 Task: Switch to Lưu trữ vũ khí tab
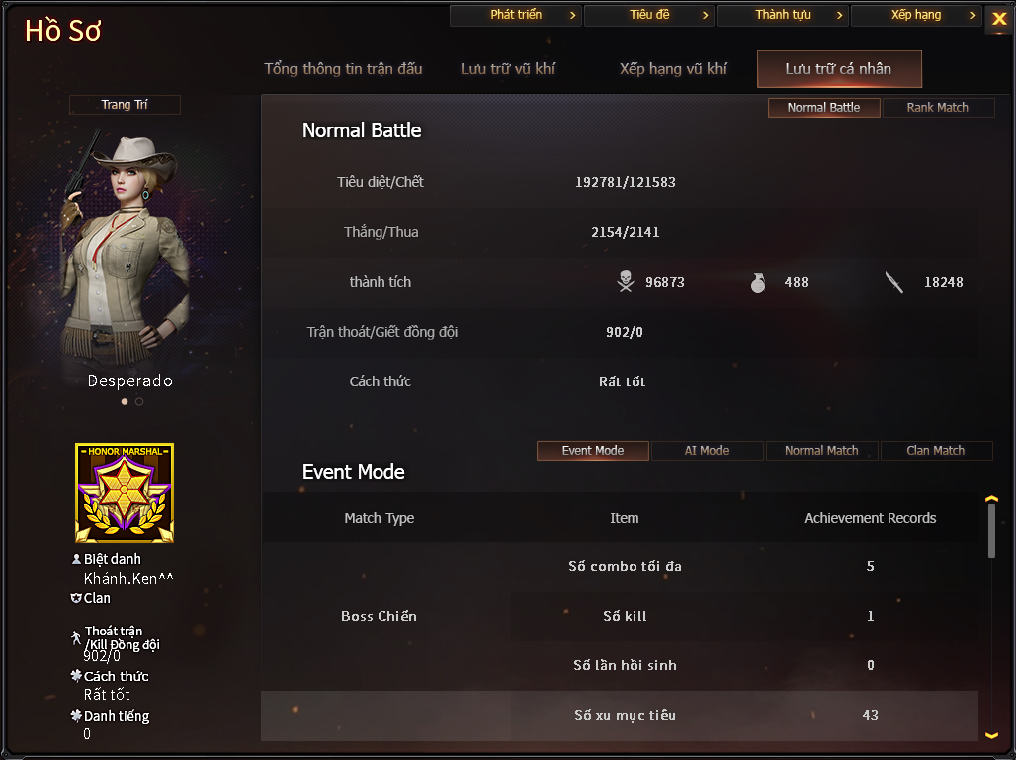[x=508, y=69]
